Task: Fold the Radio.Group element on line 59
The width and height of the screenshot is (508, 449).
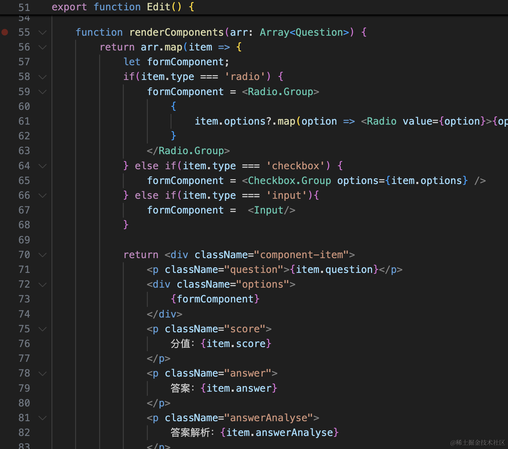Action: pos(43,92)
